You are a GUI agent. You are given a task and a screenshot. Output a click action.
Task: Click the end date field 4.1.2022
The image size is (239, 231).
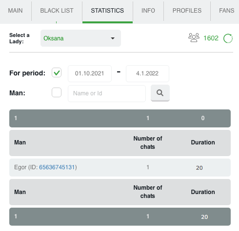[147, 73]
